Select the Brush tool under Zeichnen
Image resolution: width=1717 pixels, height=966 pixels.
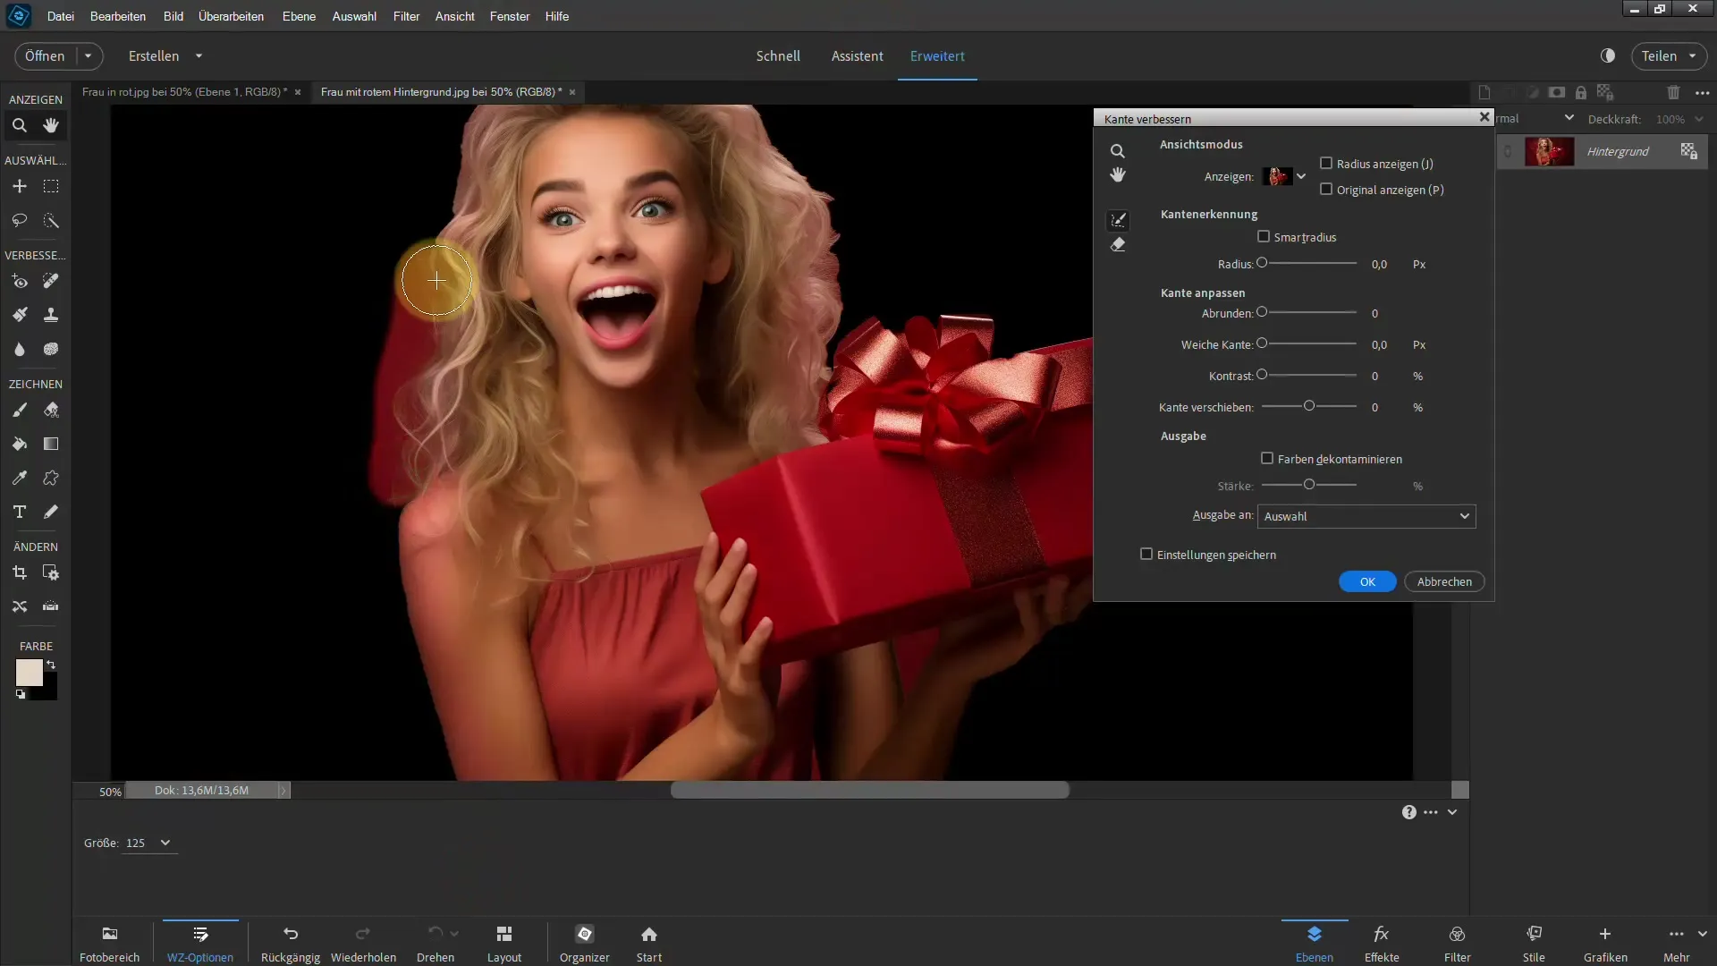19,410
